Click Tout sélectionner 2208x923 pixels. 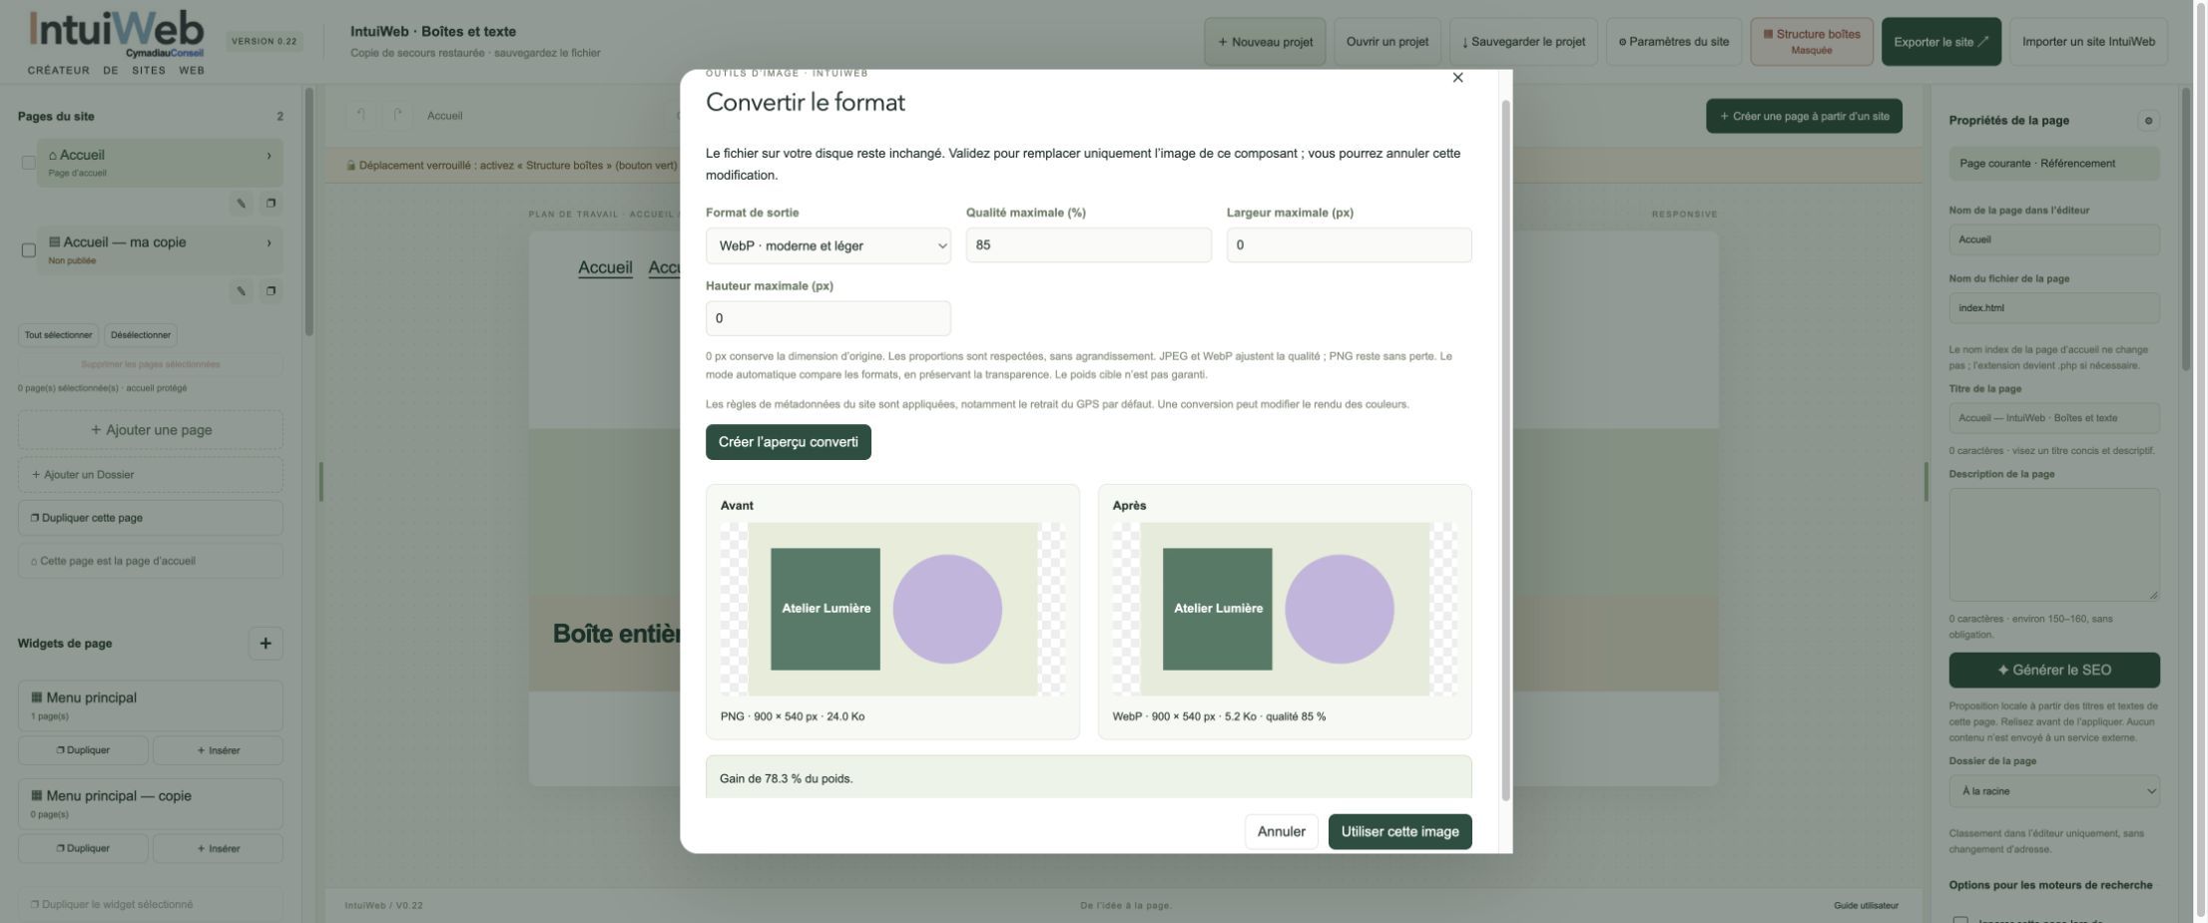pos(58,335)
